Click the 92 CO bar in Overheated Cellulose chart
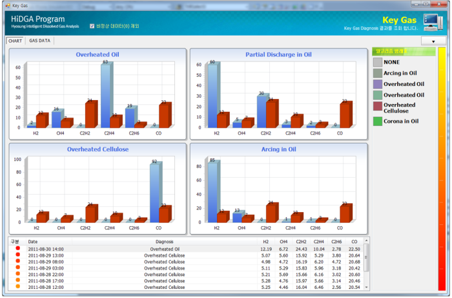Screen dimensions: 452x298 (x=155, y=192)
